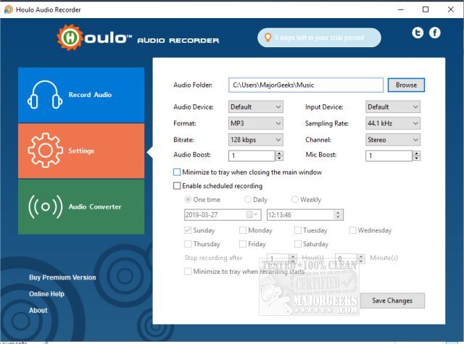464x344 pixels.
Task: Click the schedule time field 12:13:46
Action: point(305,214)
